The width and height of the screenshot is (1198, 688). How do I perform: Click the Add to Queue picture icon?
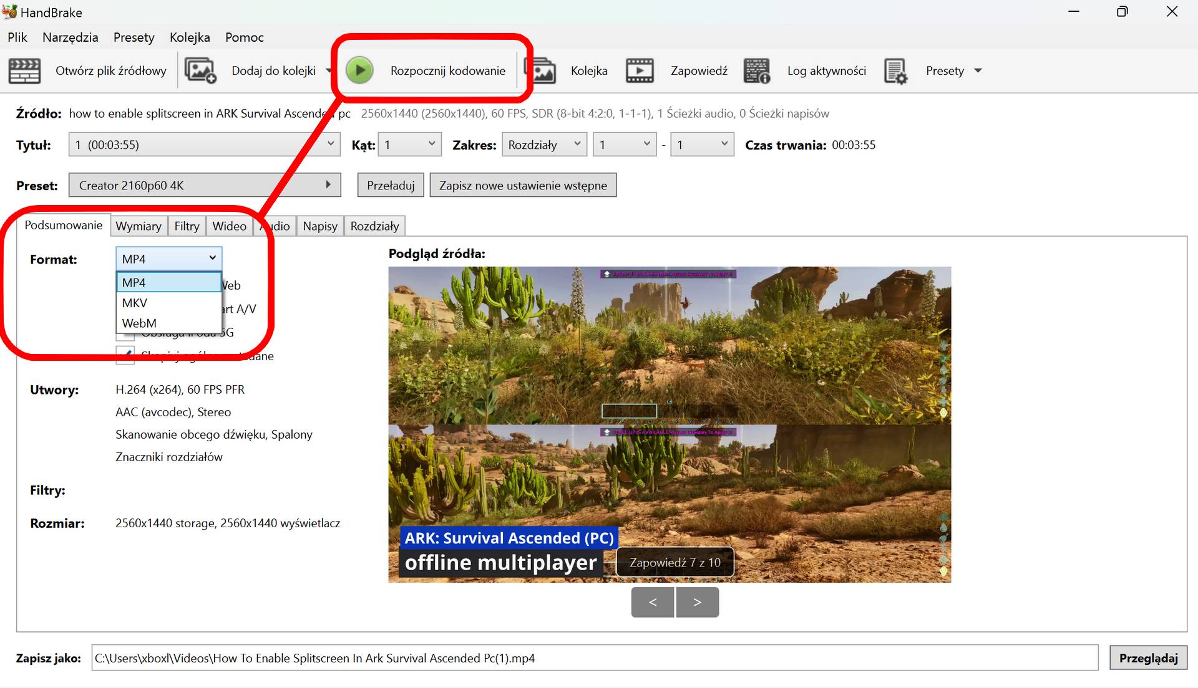pos(200,70)
